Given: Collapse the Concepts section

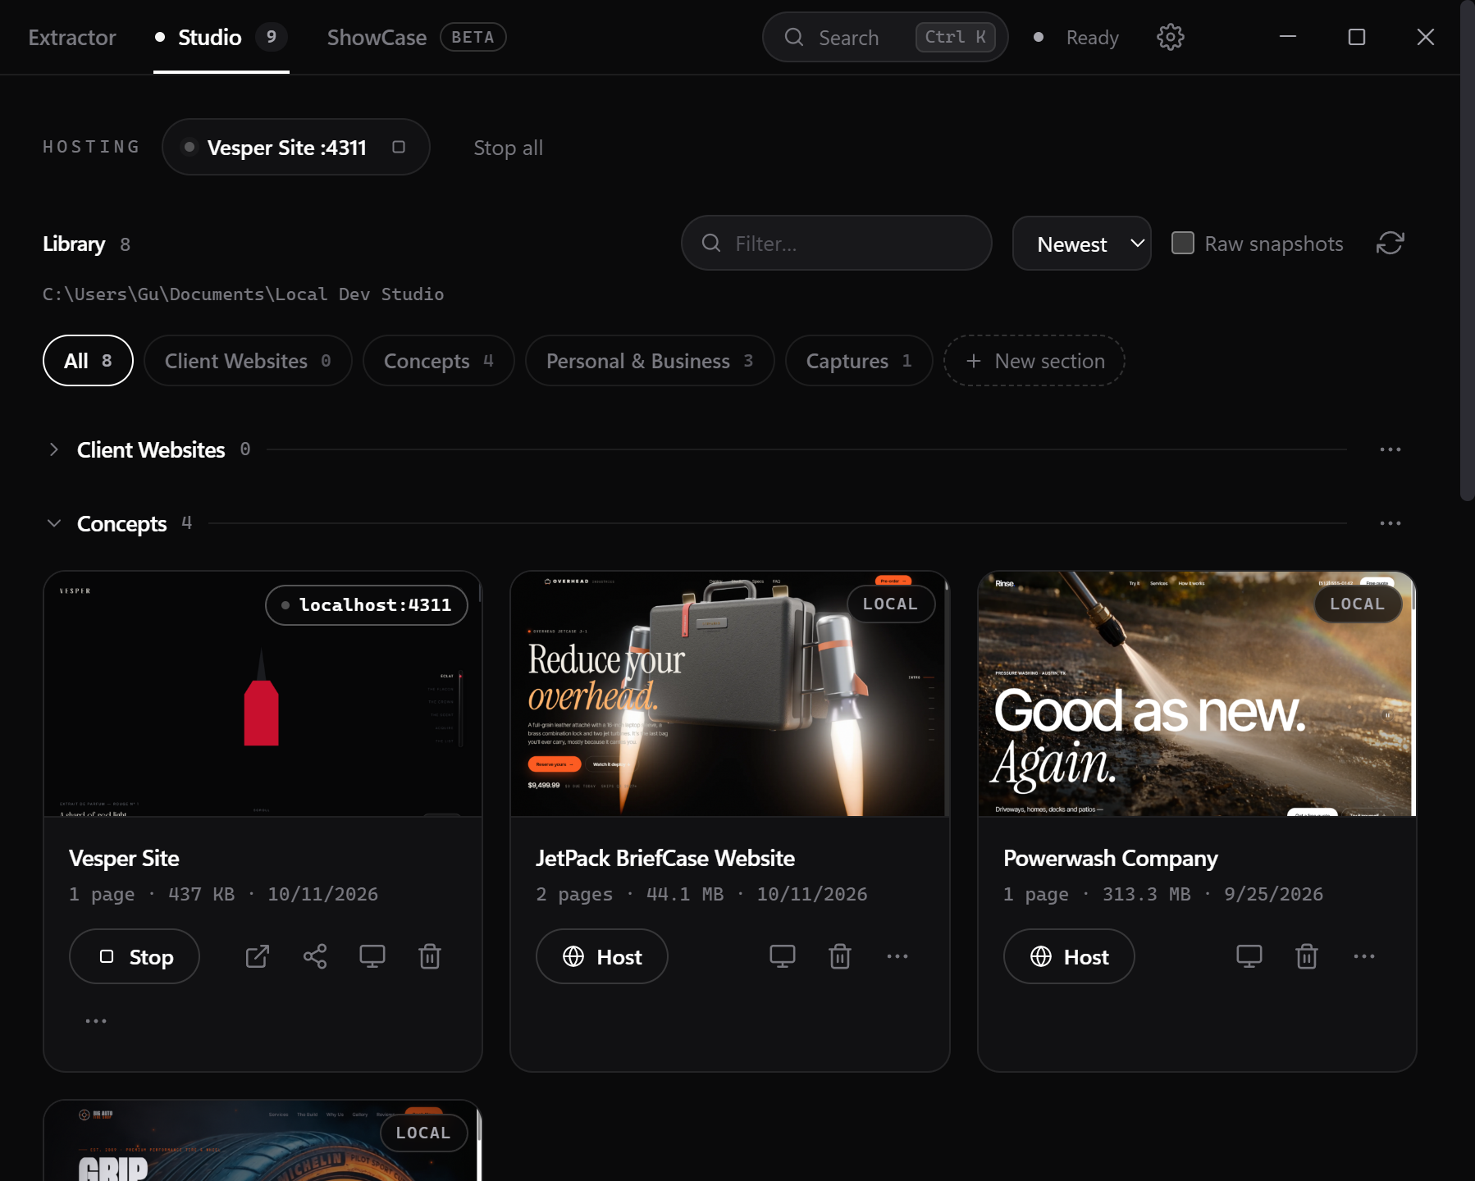Looking at the screenshot, I should (x=54, y=523).
